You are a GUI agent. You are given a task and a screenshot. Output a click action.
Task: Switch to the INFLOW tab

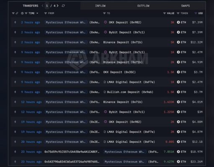[x=101, y=6]
